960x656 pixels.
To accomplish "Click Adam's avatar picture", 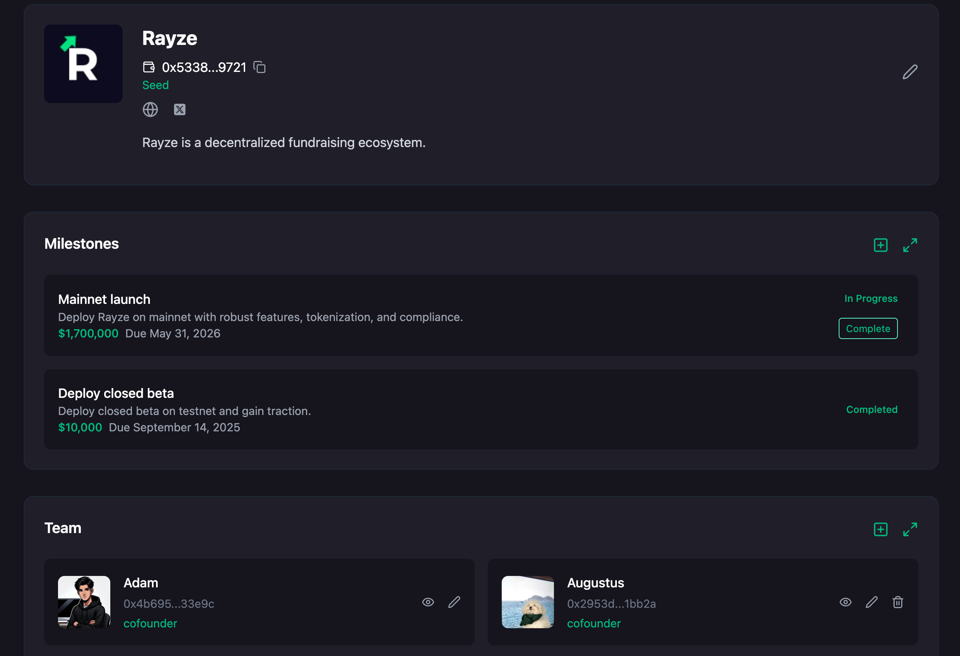I will click(84, 602).
